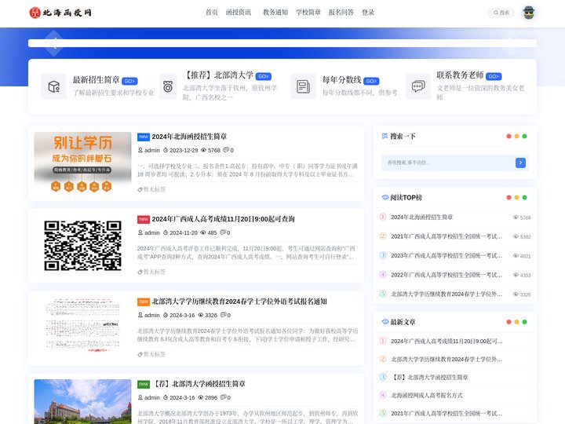Open TOP榜 item 2023年广西成人高等学校招生
Viewport: 565px width, 424px height.
(x=447, y=256)
